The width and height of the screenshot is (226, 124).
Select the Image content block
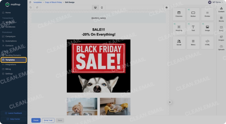[x=207, y=28]
